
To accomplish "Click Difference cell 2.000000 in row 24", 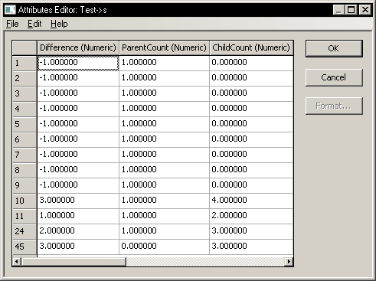I will coord(78,231).
